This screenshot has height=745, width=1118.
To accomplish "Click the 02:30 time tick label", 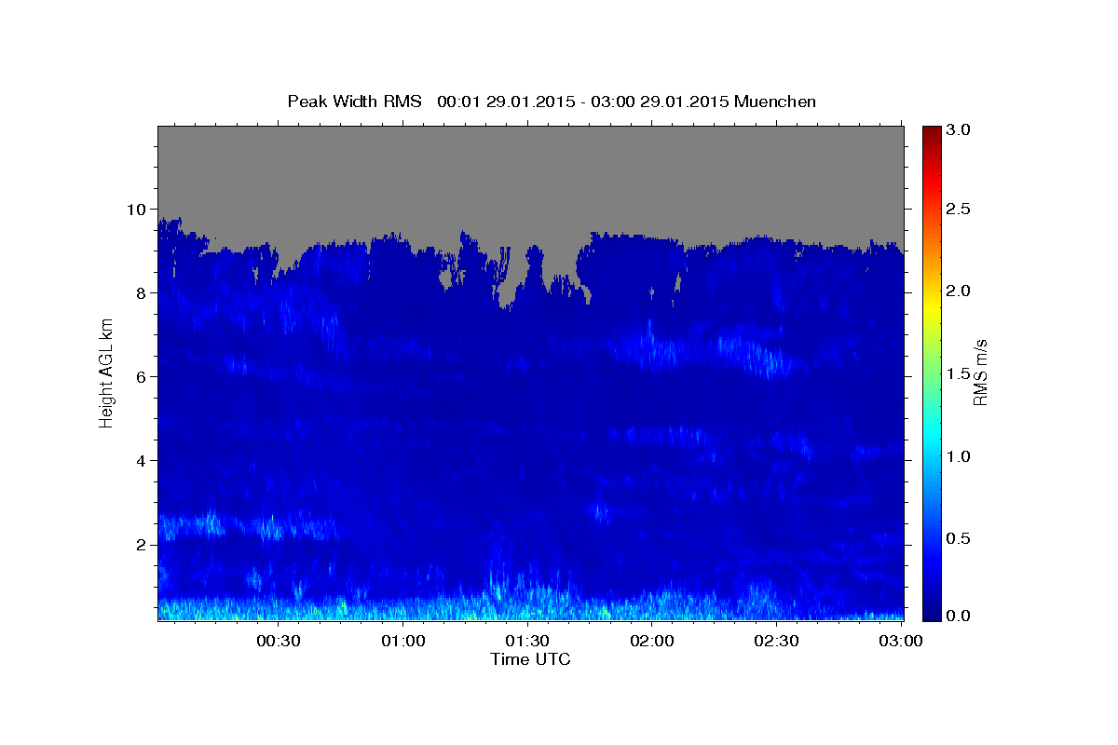I will pyautogui.click(x=776, y=642).
